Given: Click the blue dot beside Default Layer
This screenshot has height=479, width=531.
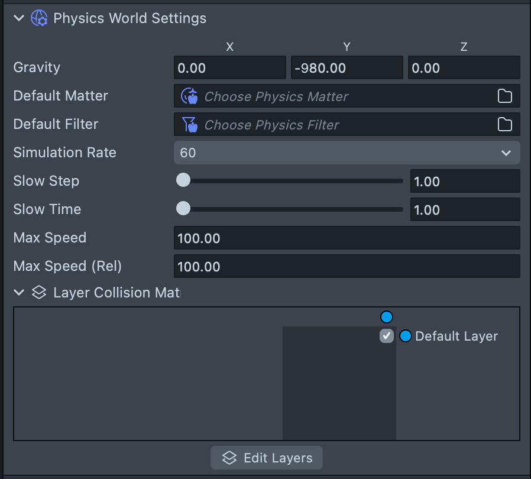Looking at the screenshot, I should (x=405, y=336).
